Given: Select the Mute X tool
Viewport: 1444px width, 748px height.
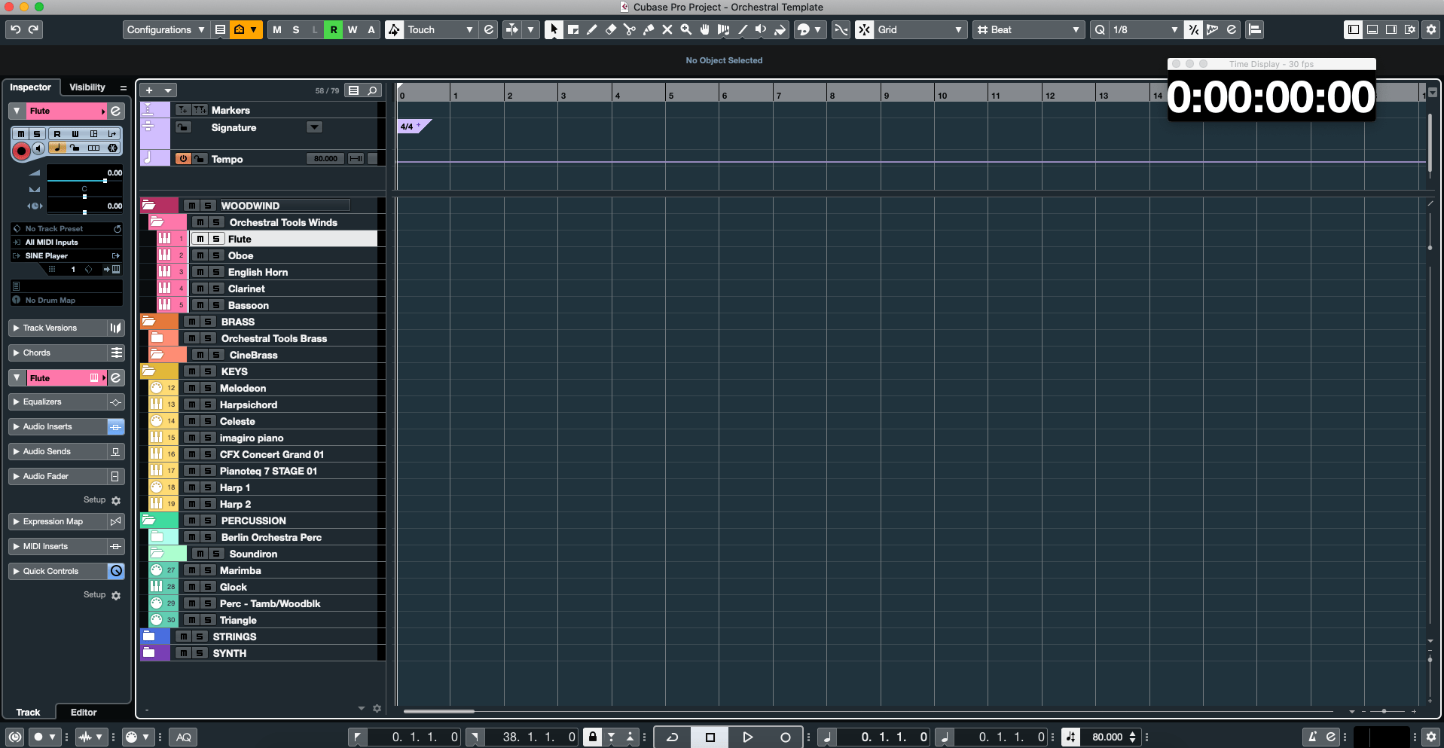Looking at the screenshot, I should click(667, 30).
